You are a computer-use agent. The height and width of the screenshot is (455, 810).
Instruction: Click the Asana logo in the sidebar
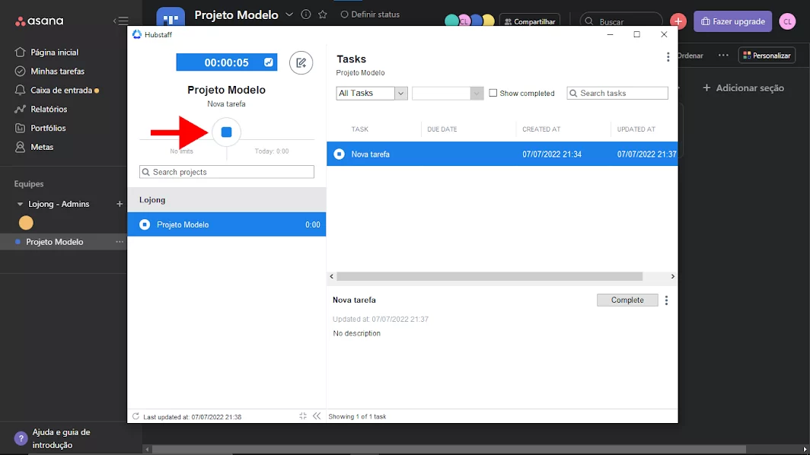[x=40, y=21]
